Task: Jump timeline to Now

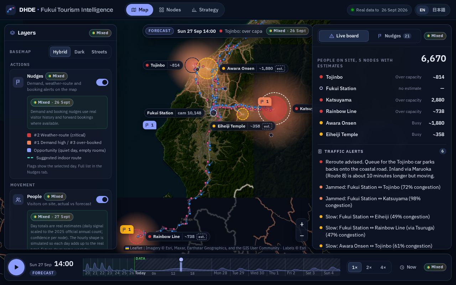Action: (x=408, y=267)
